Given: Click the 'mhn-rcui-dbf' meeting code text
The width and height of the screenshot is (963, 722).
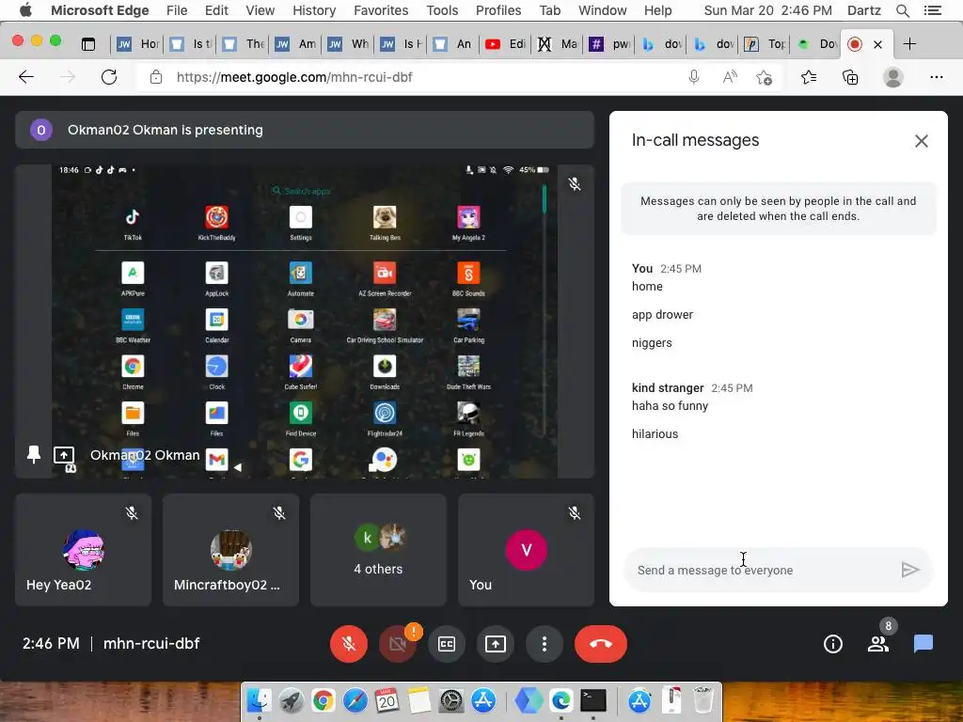Looking at the screenshot, I should pyautogui.click(x=151, y=643).
